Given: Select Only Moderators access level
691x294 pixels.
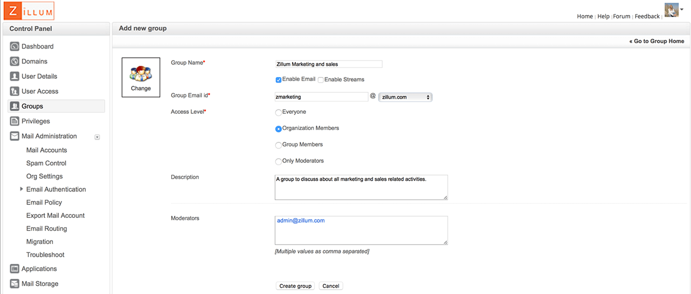Looking at the screenshot, I should click(x=279, y=161).
